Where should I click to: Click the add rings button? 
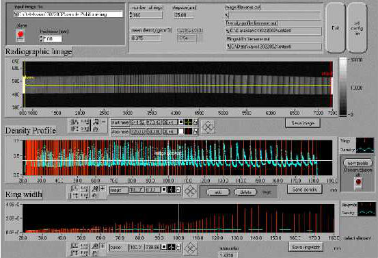click(x=218, y=192)
